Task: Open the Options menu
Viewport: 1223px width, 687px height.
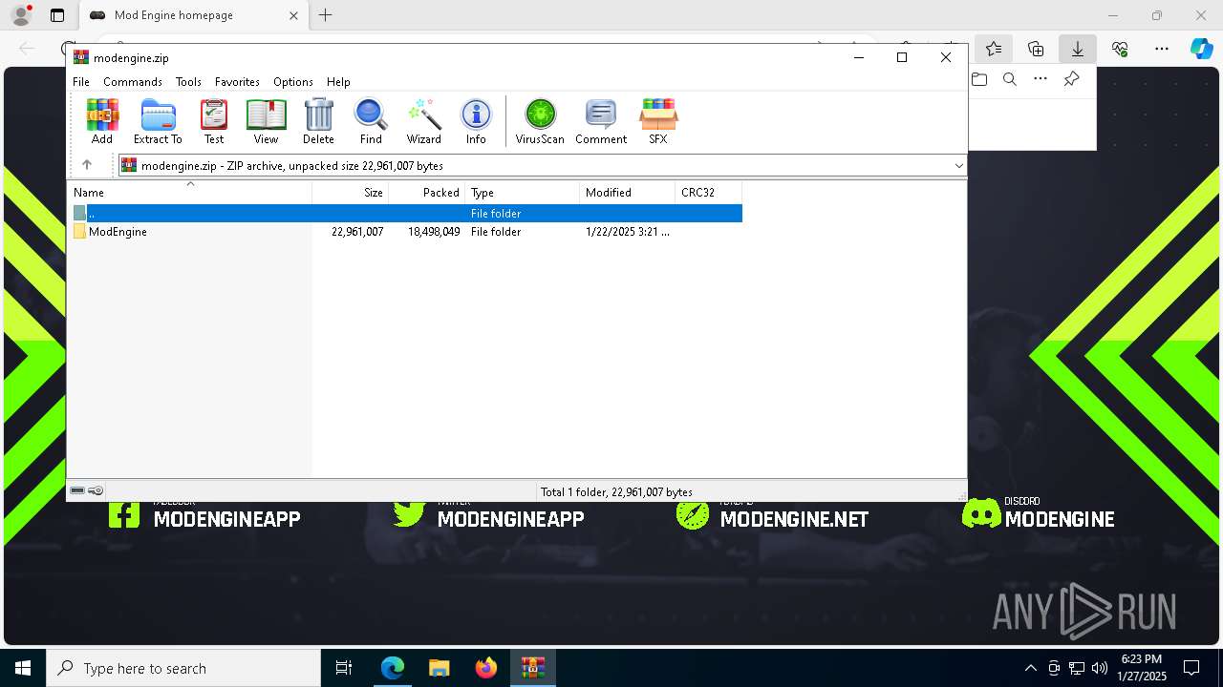Action: click(x=293, y=82)
